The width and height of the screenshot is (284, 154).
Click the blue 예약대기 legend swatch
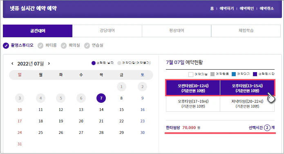click(x=234, y=74)
